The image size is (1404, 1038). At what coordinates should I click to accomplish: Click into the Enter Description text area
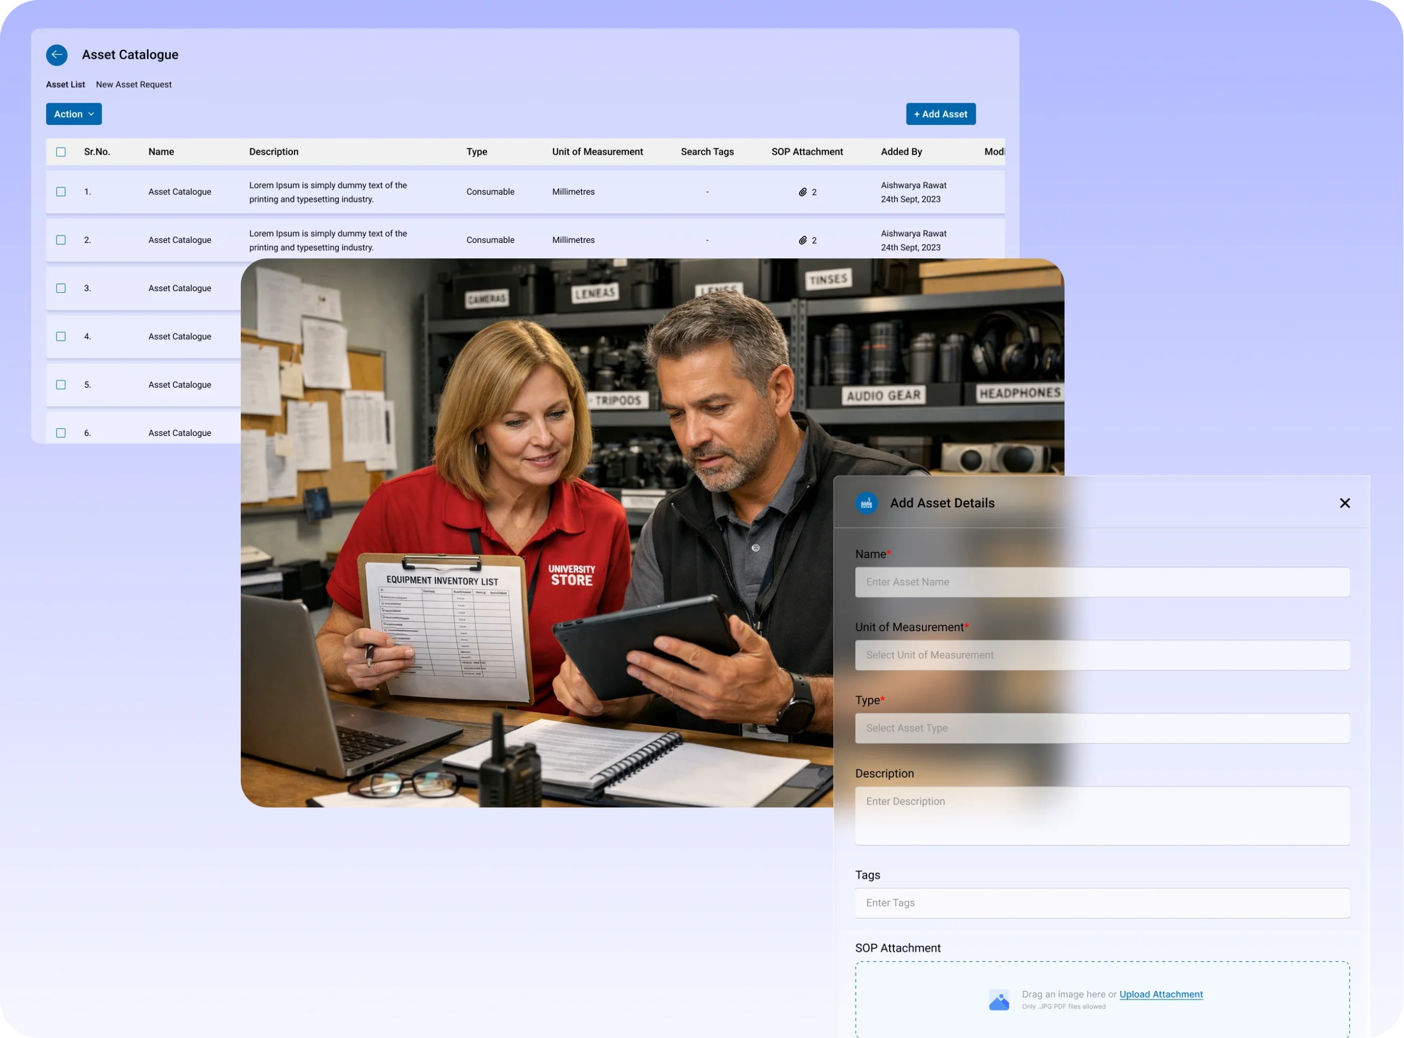(1102, 815)
